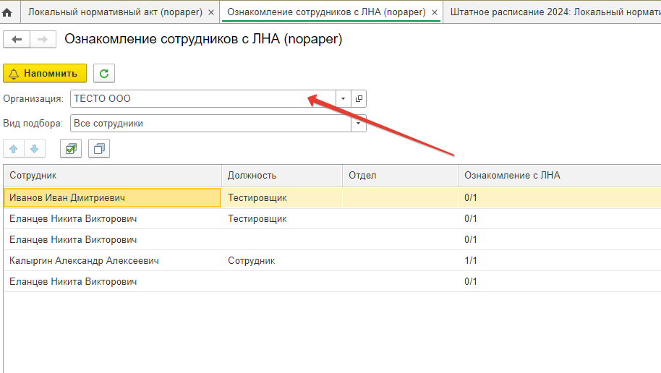Click the green refresh icon button
This screenshot has width=661, height=373.
104,73
